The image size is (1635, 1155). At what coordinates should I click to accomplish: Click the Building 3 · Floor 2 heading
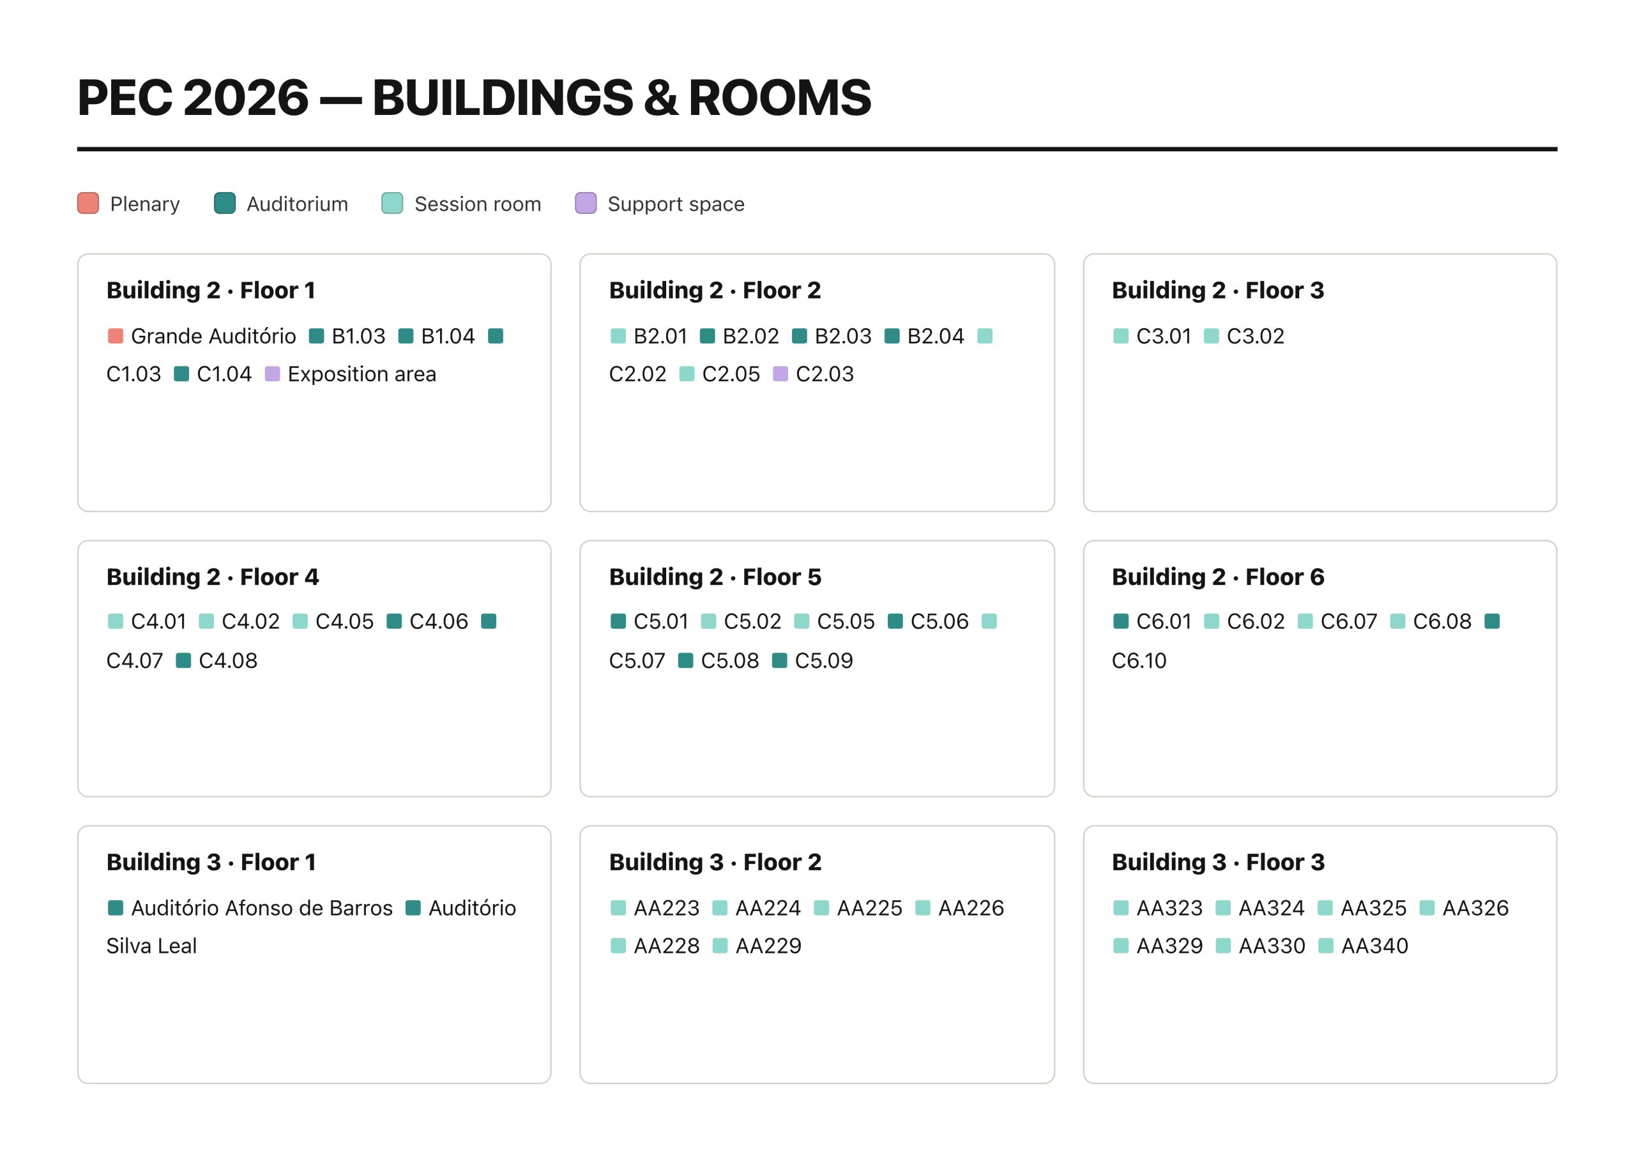(715, 863)
